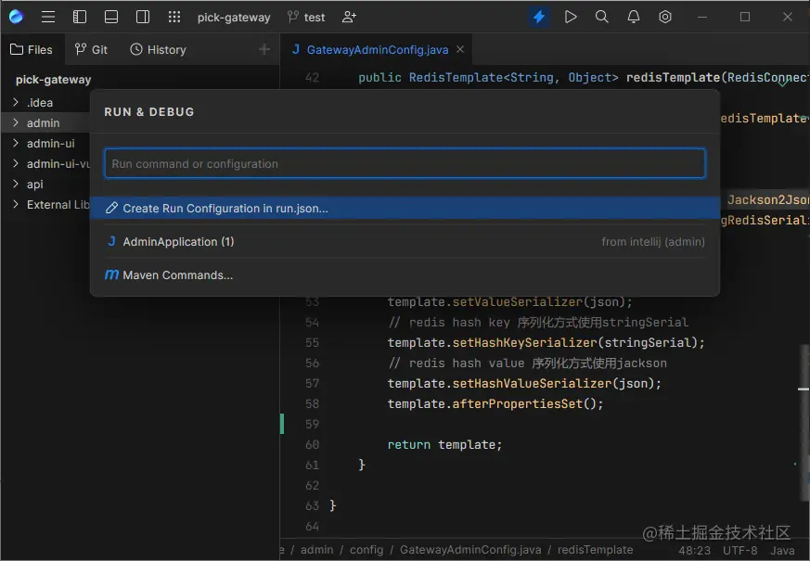Select the admin folder row
The height and width of the screenshot is (561, 810).
(45, 122)
